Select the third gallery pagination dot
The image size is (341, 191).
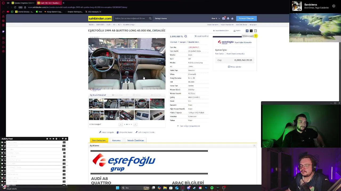[x=129, y=124]
